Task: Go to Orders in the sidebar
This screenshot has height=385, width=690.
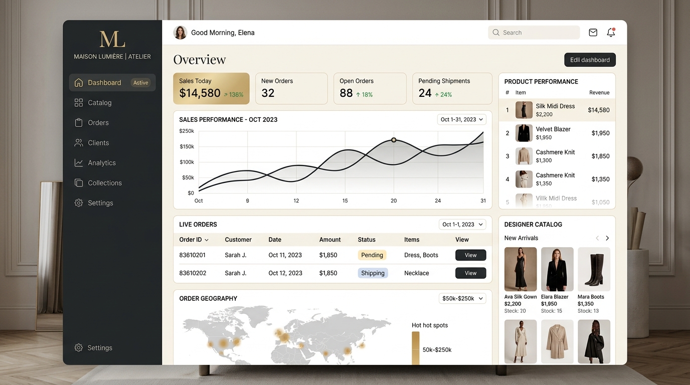Action: 112,123
